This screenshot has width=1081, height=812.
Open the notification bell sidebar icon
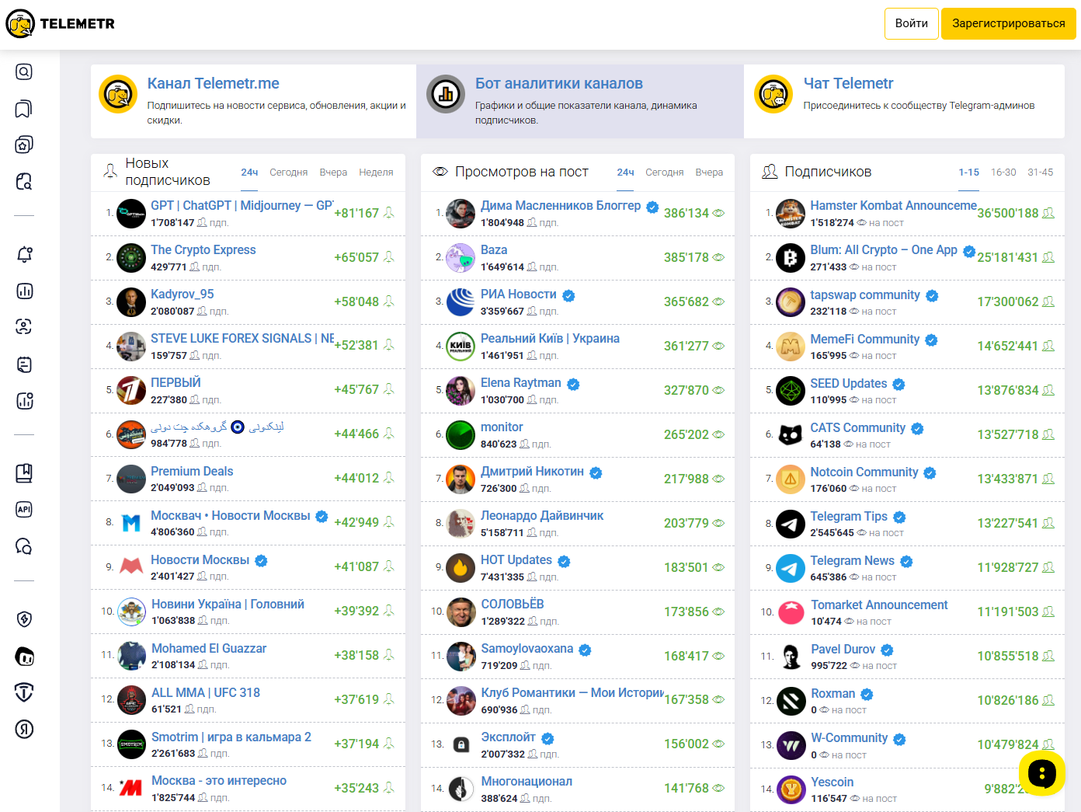(x=24, y=254)
